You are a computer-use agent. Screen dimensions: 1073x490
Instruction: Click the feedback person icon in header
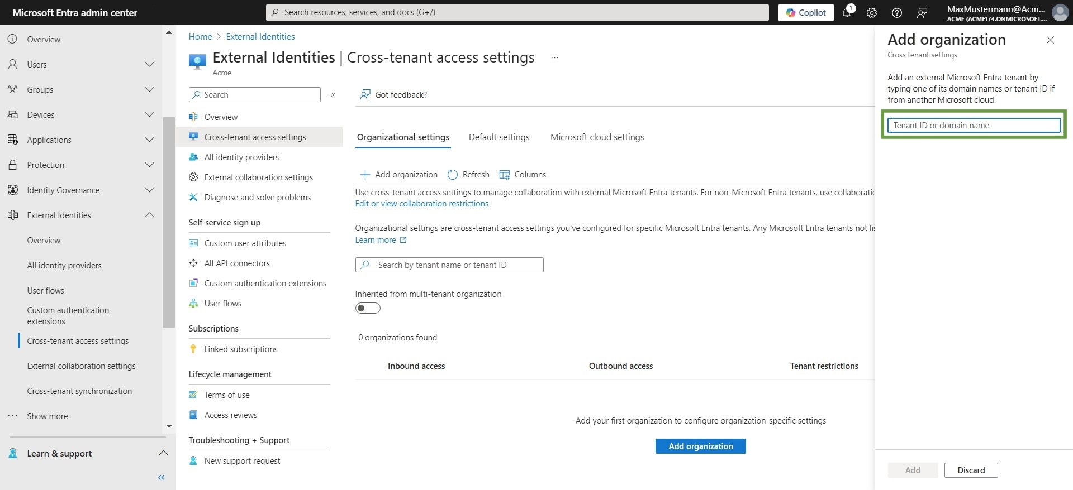(922, 13)
